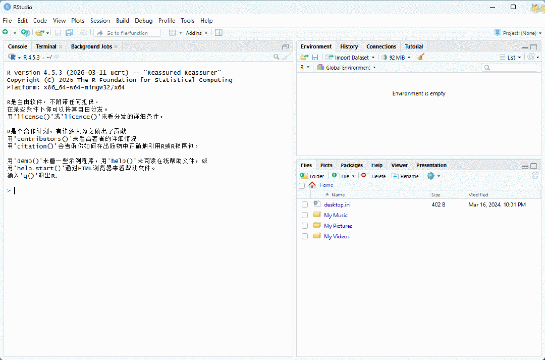The image size is (545, 360).
Task: Click the Files pane refresh icon
Action: (535, 176)
